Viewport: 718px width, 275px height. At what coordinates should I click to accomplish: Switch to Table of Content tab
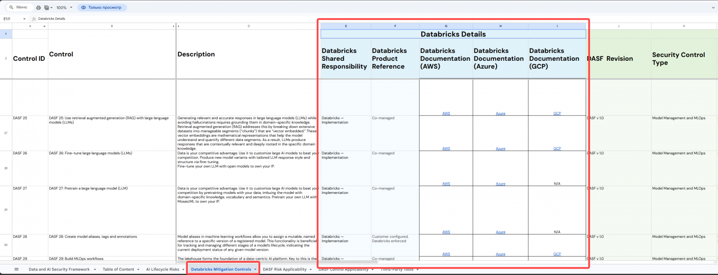[118, 269]
